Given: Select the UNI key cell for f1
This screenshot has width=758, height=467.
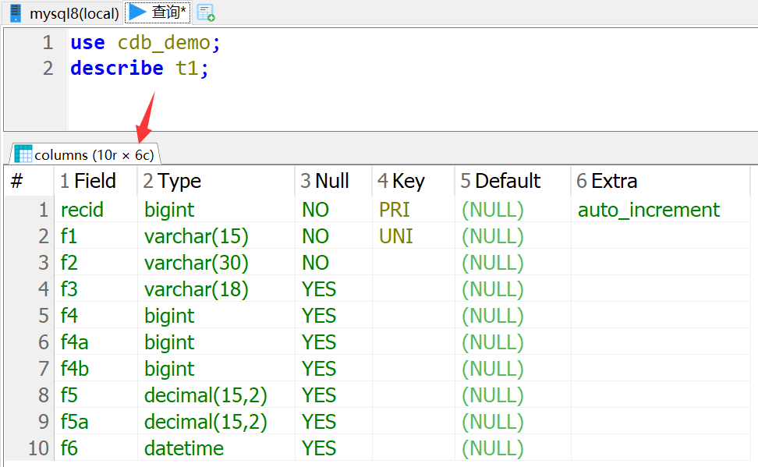Looking at the screenshot, I should click(x=396, y=236).
